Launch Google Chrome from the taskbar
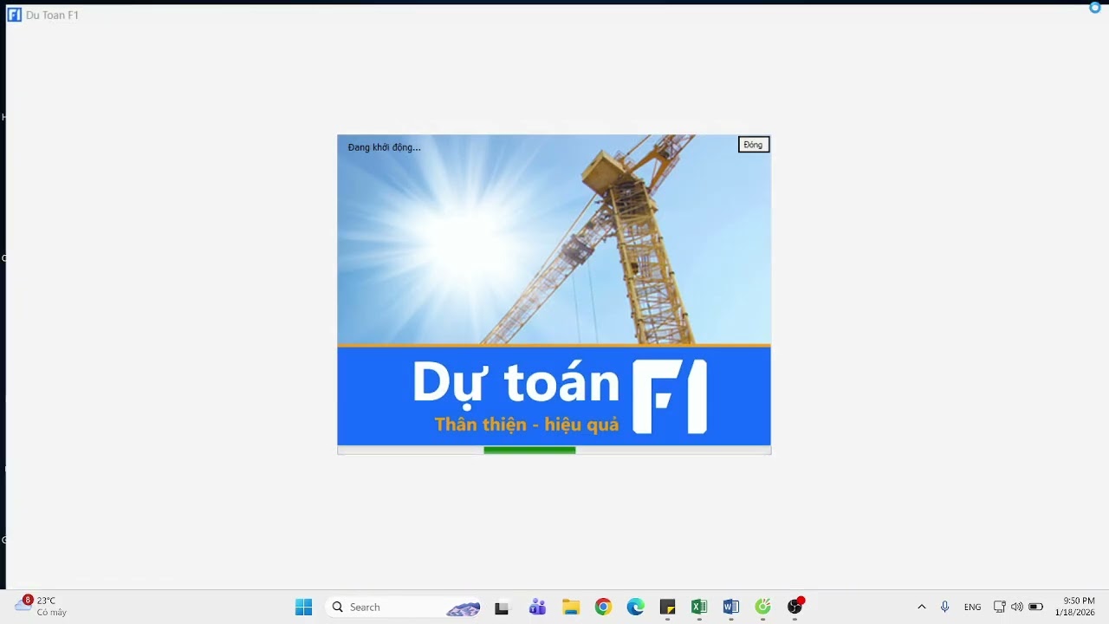The height and width of the screenshot is (624, 1109). (603, 607)
